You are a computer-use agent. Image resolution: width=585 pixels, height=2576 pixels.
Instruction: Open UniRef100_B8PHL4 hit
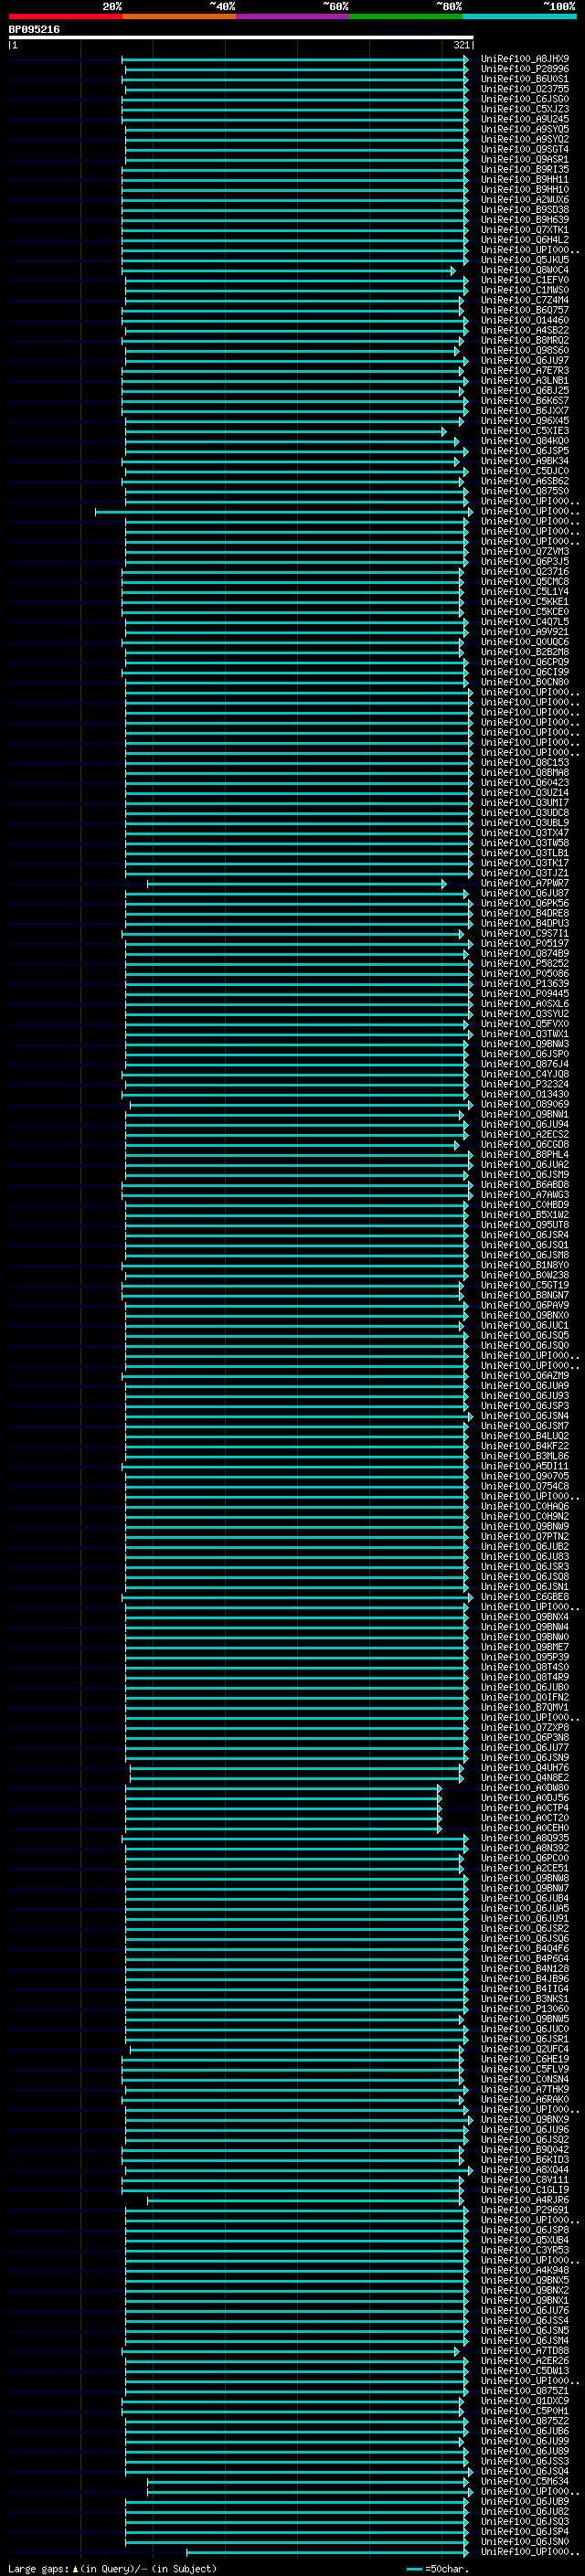point(525,1155)
